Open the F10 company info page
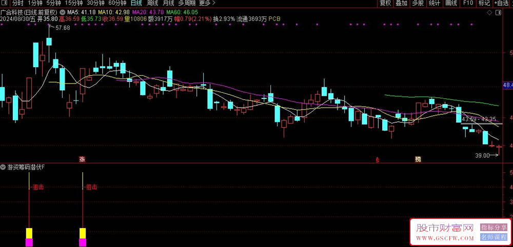513x247 pixels. coord(468,3)
